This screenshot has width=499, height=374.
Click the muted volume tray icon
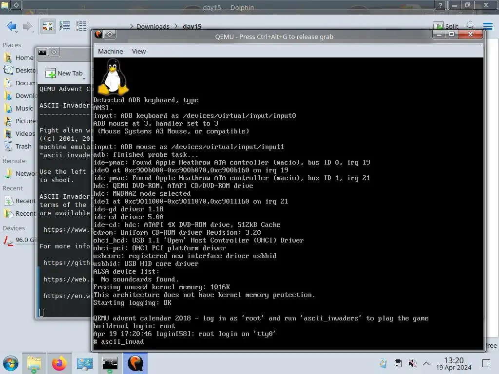click(x=412, y=363)
